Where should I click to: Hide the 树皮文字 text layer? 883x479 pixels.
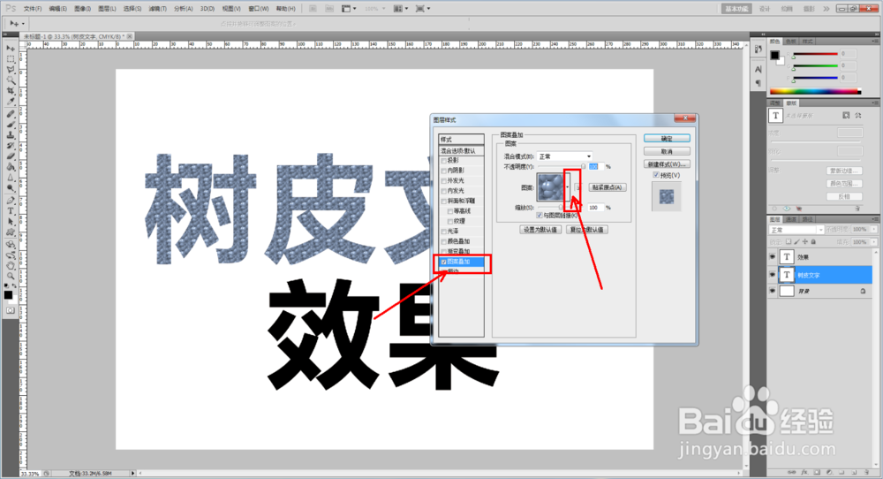[773, 275]
